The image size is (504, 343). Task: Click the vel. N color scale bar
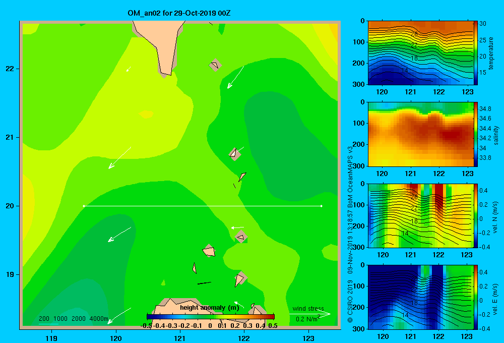tap(475, 215)
